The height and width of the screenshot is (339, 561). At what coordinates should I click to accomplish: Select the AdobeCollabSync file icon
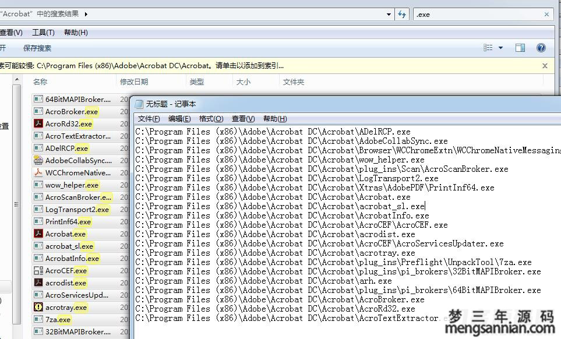[x=38, y=160]
